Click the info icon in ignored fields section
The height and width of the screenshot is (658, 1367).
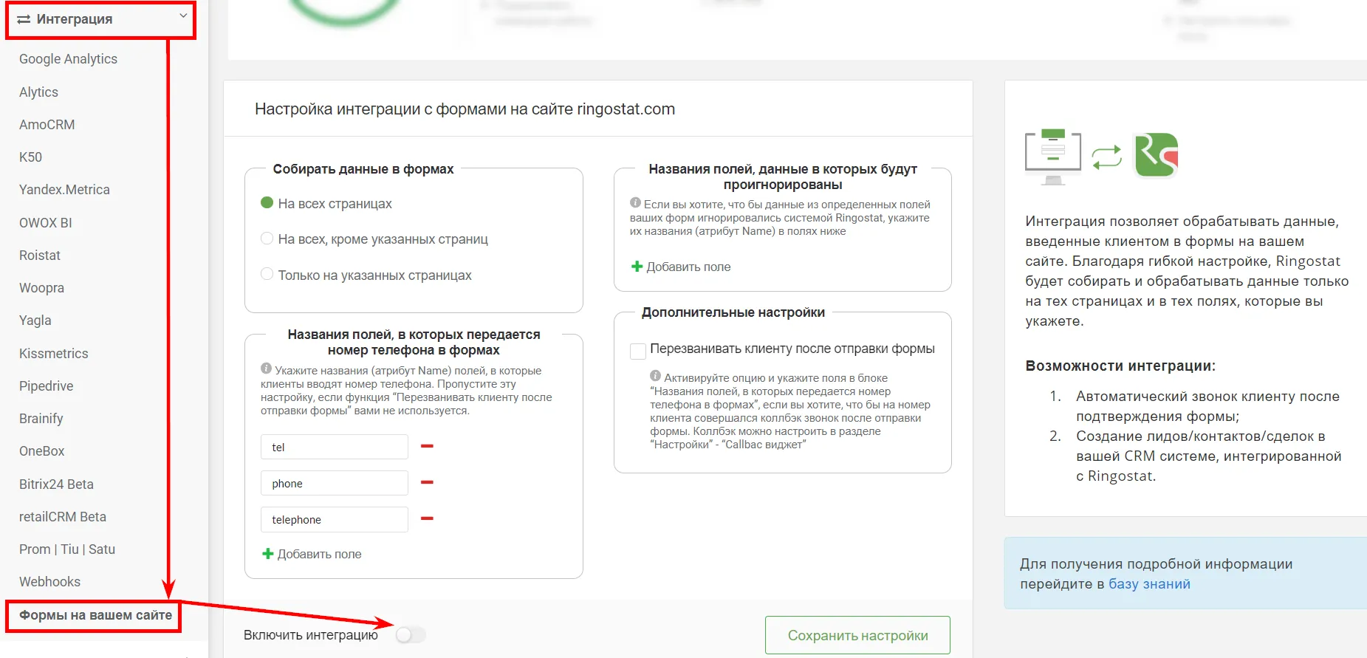click(x=635, y=202)
